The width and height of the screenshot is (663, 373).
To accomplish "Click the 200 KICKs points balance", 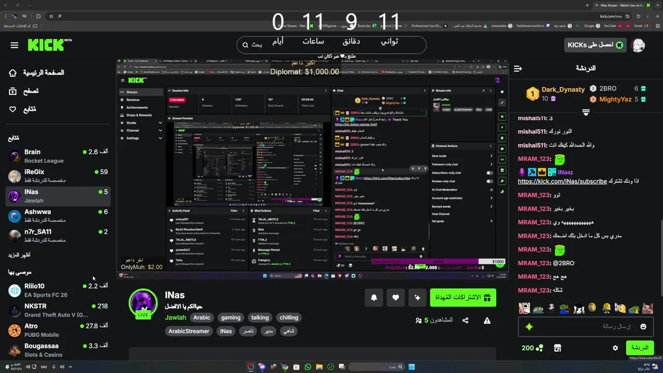I will pyautogui.click(x=532, y=348).
